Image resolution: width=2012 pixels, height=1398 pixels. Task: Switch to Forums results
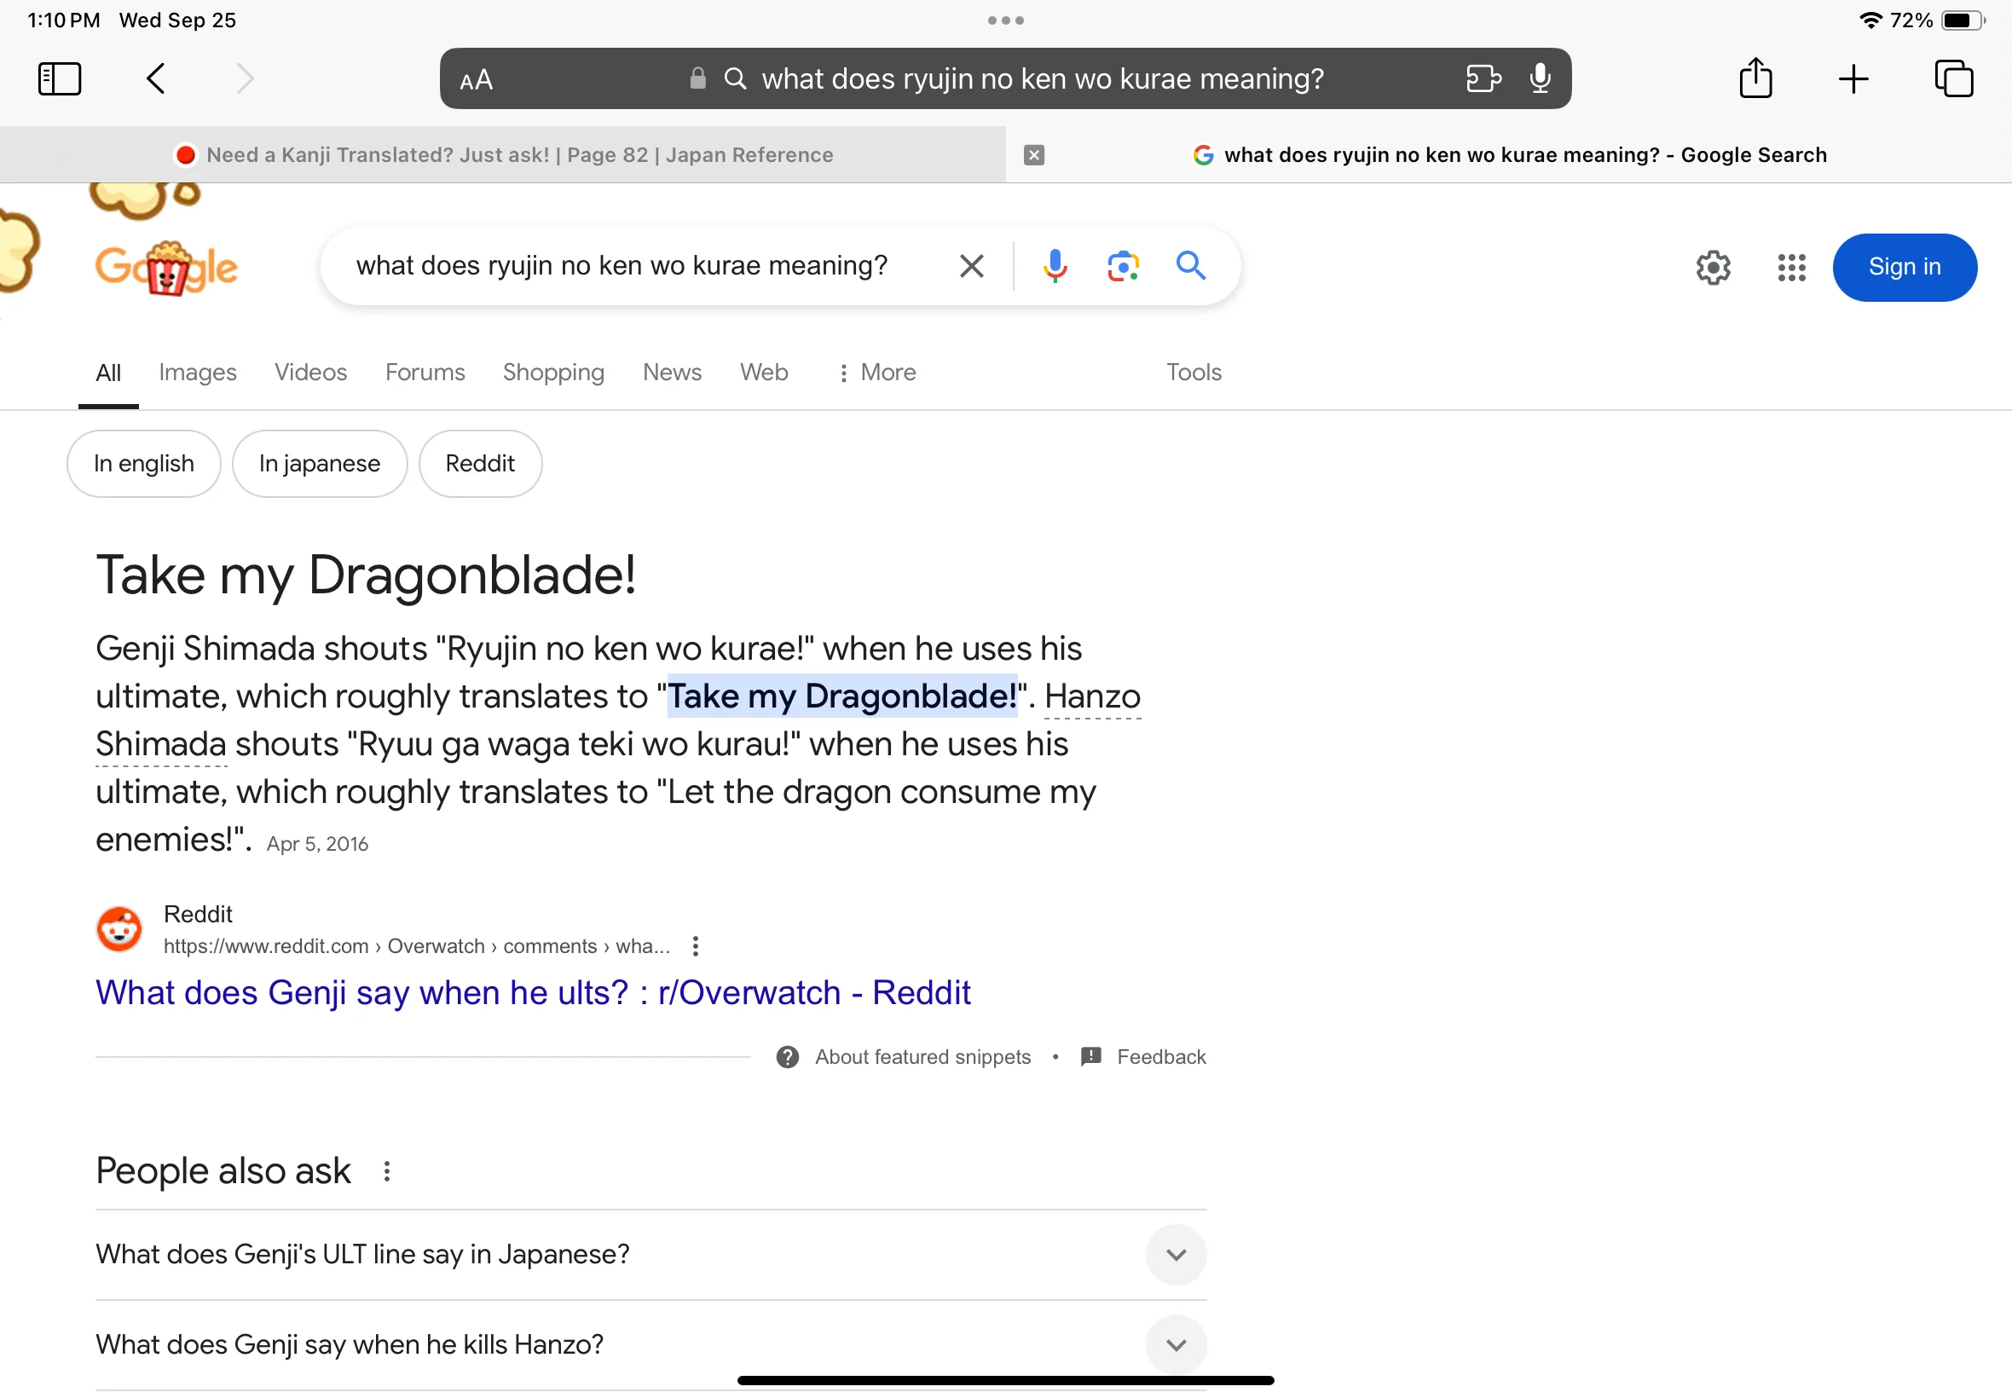coord(425,373)
